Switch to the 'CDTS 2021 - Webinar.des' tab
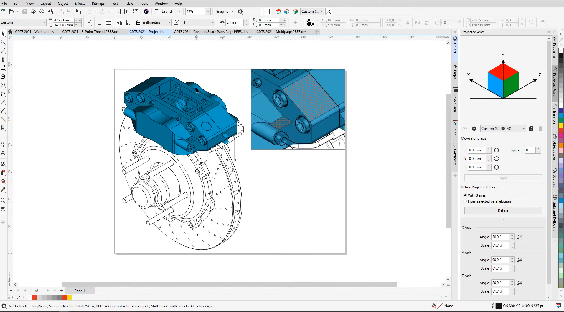 point(34,31)
